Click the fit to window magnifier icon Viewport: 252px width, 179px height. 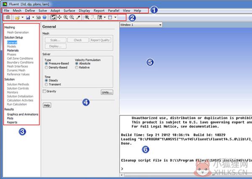pos(87,17)
